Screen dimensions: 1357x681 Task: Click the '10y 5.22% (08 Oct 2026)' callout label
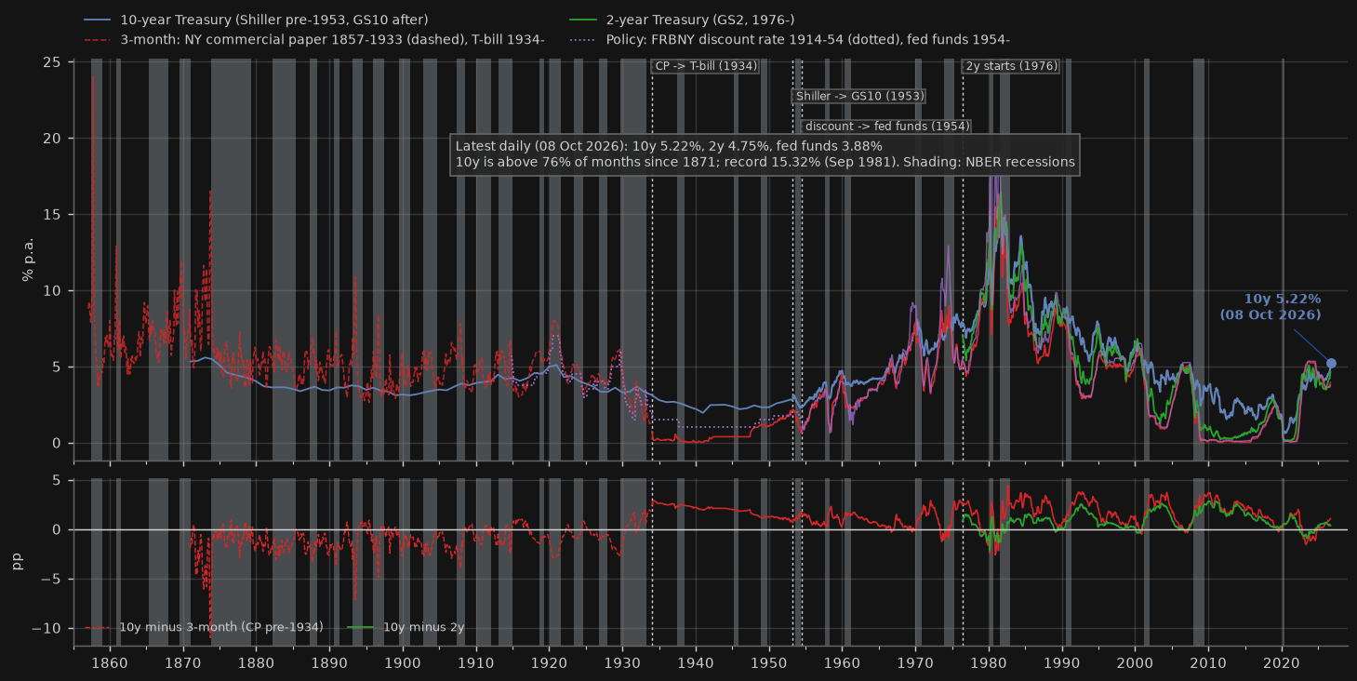1271,307
